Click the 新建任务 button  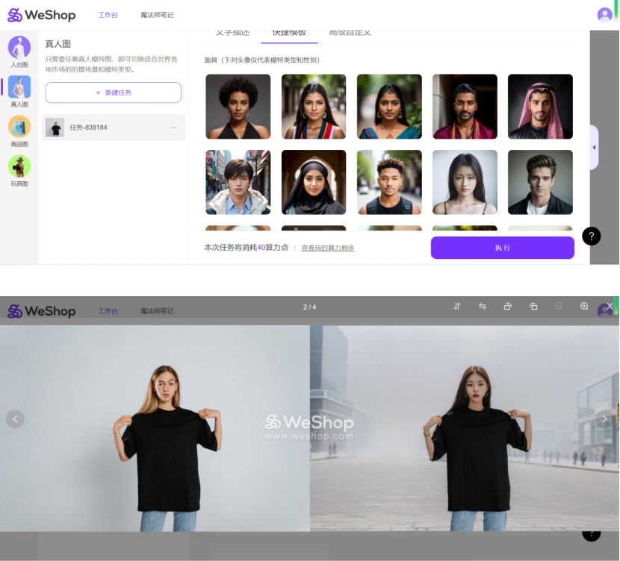tap(114, 93)
